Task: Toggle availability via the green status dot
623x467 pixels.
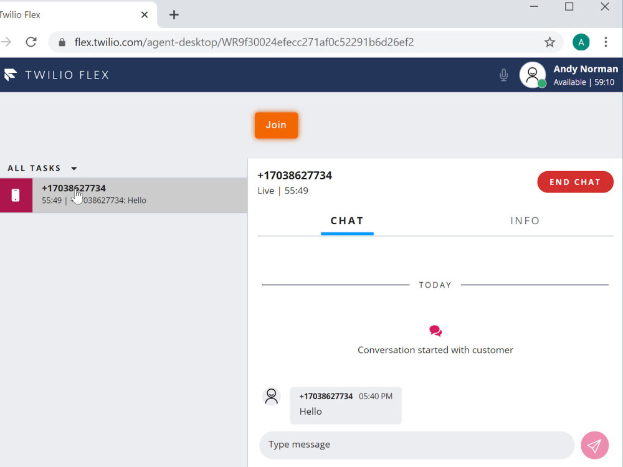Action: 543,83
